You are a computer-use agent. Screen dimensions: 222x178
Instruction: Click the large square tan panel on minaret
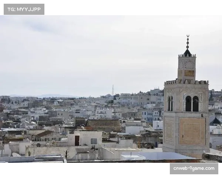(192, 131)
